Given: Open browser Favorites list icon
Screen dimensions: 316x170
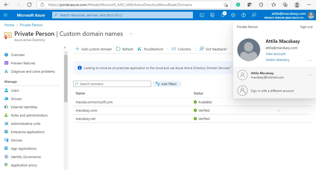Looking at the screenshot, I should pyautogui.click(x=274, y=5).
